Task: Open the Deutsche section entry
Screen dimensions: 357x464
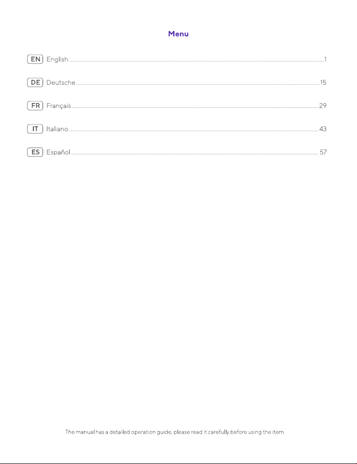Action: [61, 83]
